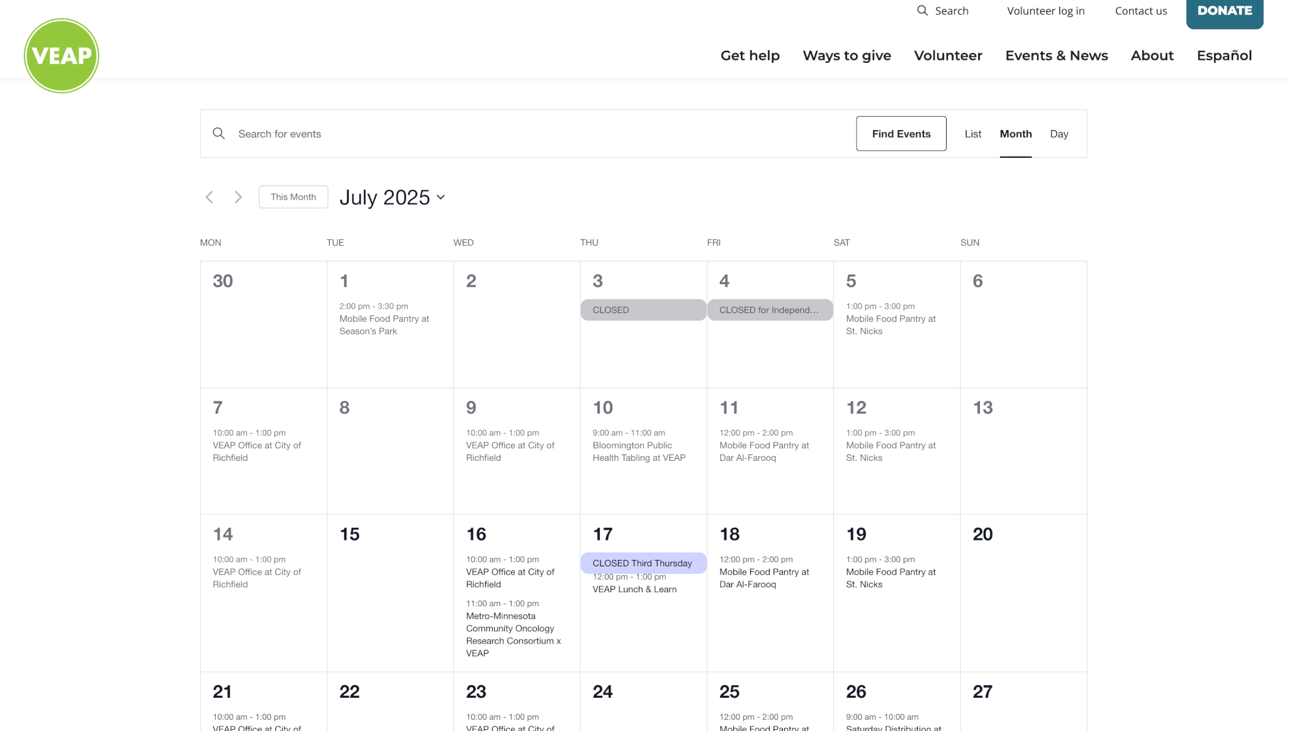Select day number 16 in calendar
Screen dimensions: 1289x731
pos(476,534)
